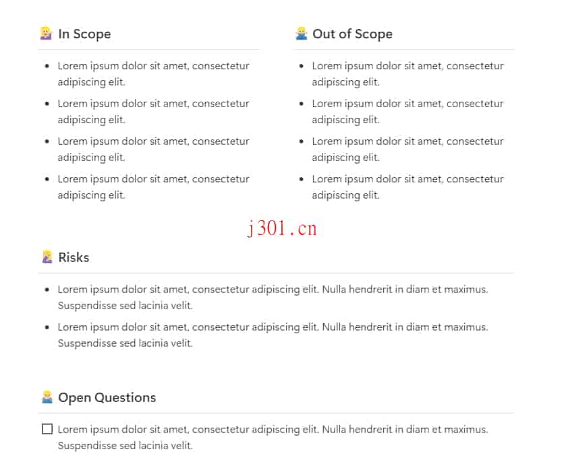Click the bullet dot of first Risks item

pyautogui.click(x=47, y=290)
